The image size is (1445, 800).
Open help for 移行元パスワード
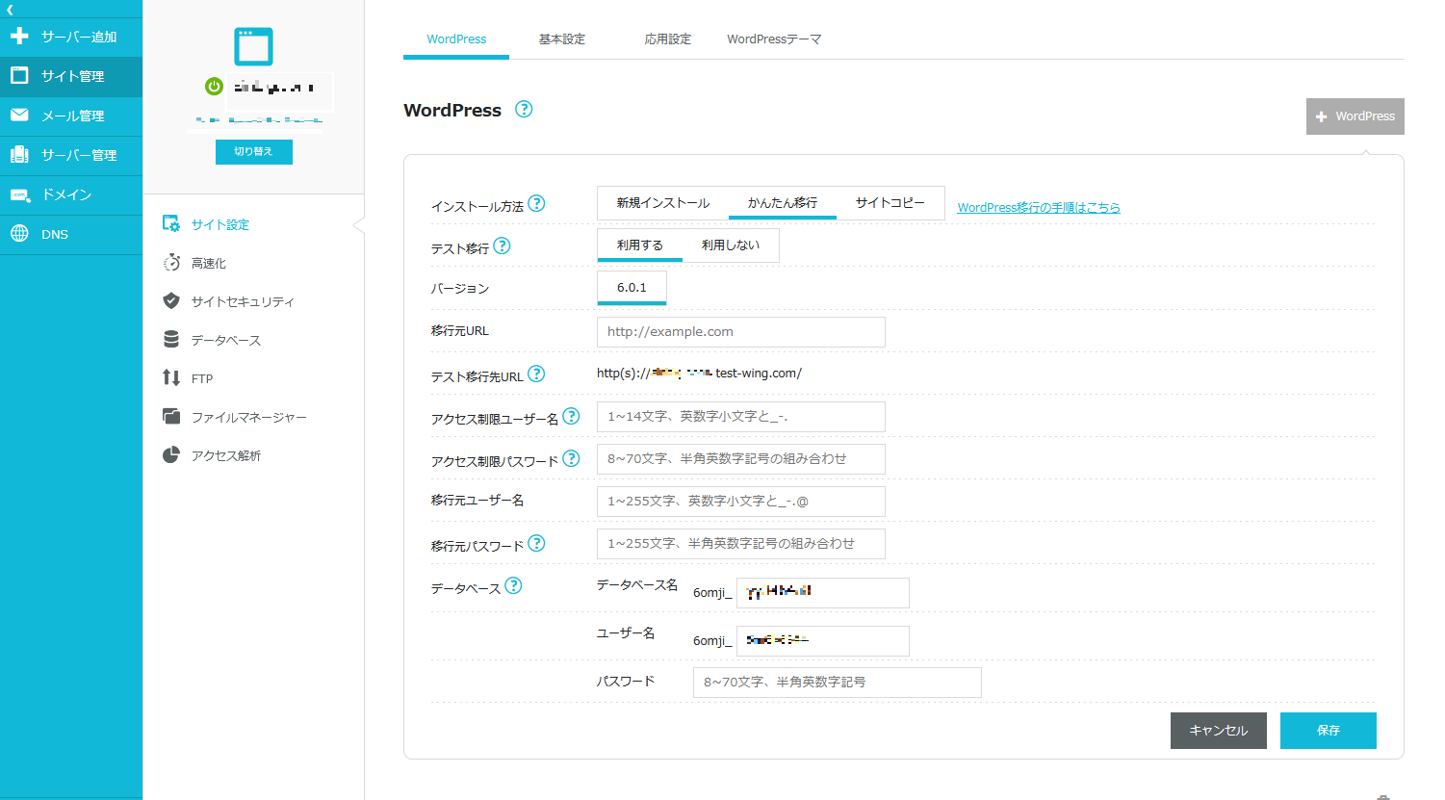coord(536,543)
